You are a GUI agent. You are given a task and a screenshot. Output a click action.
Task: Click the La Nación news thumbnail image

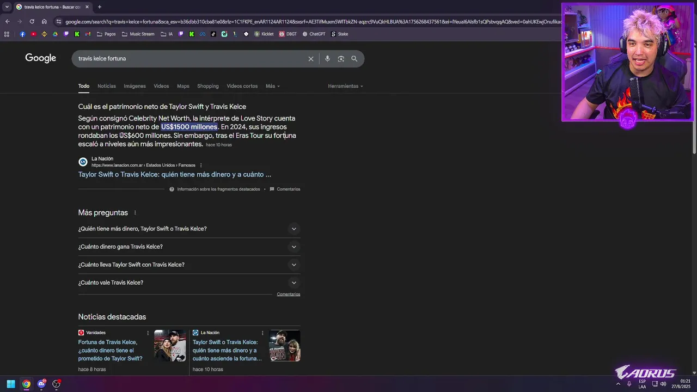285,346
